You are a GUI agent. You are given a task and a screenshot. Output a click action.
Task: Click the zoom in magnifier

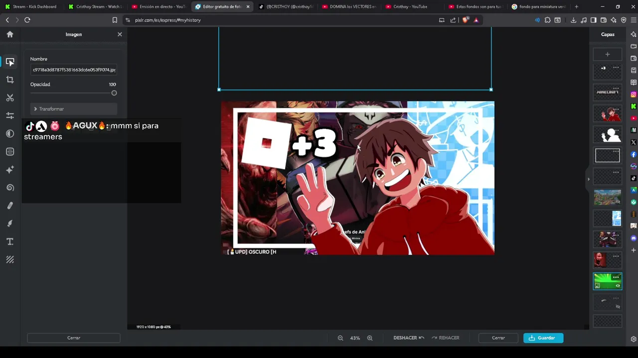(370, 338)
